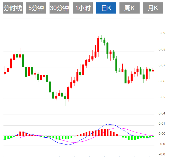Click the 0.65 price axis label
The width and height of the screenshot is (169, 157).
[162, 97]
